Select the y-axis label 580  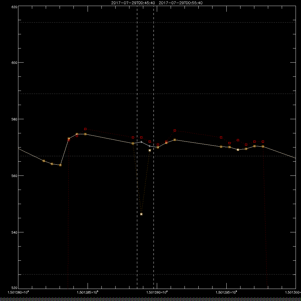pos(15,119)
